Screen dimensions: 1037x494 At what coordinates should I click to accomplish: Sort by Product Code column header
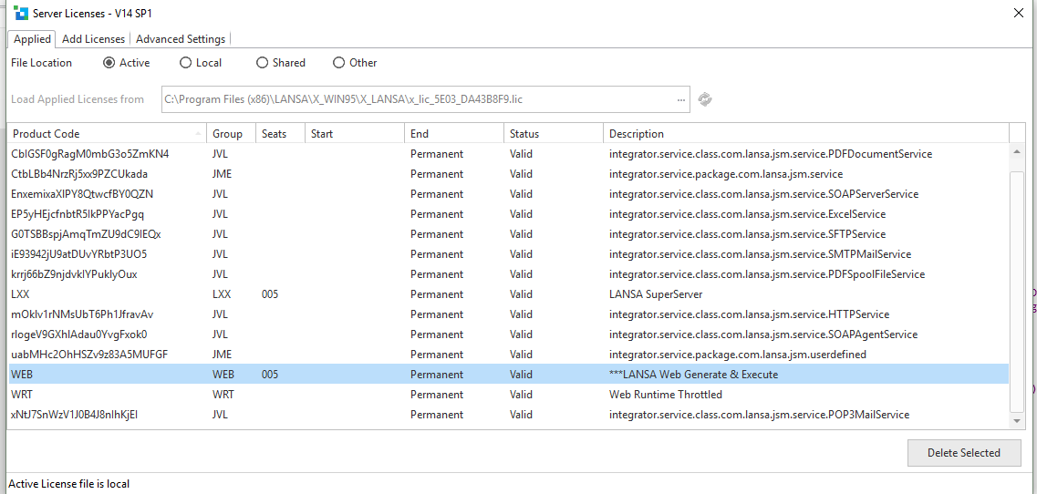107,134
